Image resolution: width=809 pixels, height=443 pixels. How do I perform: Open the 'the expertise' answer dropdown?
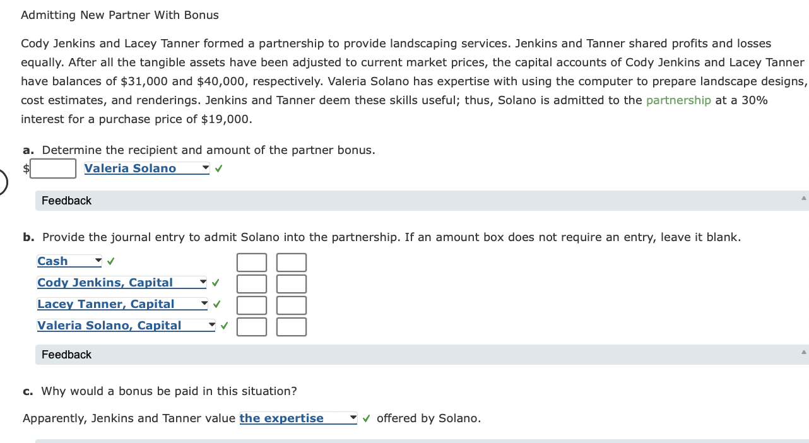(298, 418)
